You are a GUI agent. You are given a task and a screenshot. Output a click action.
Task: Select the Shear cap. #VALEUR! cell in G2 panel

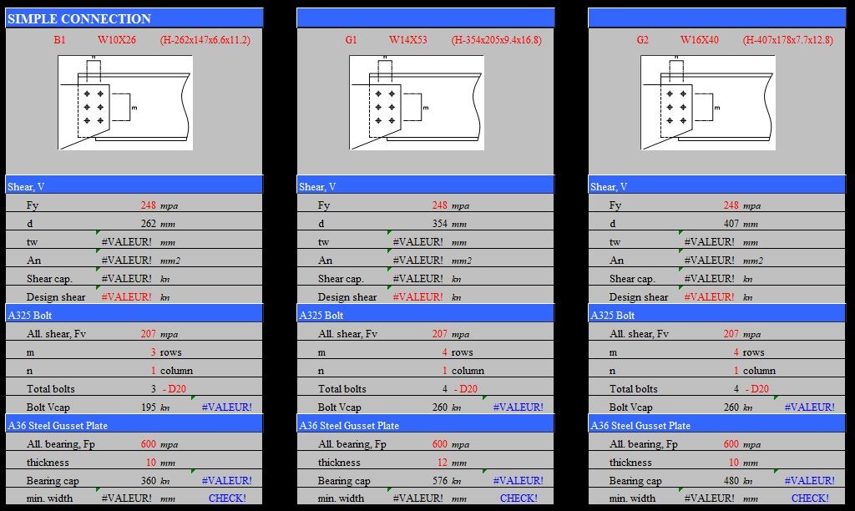pyautogui.click(x=710, y=279)
